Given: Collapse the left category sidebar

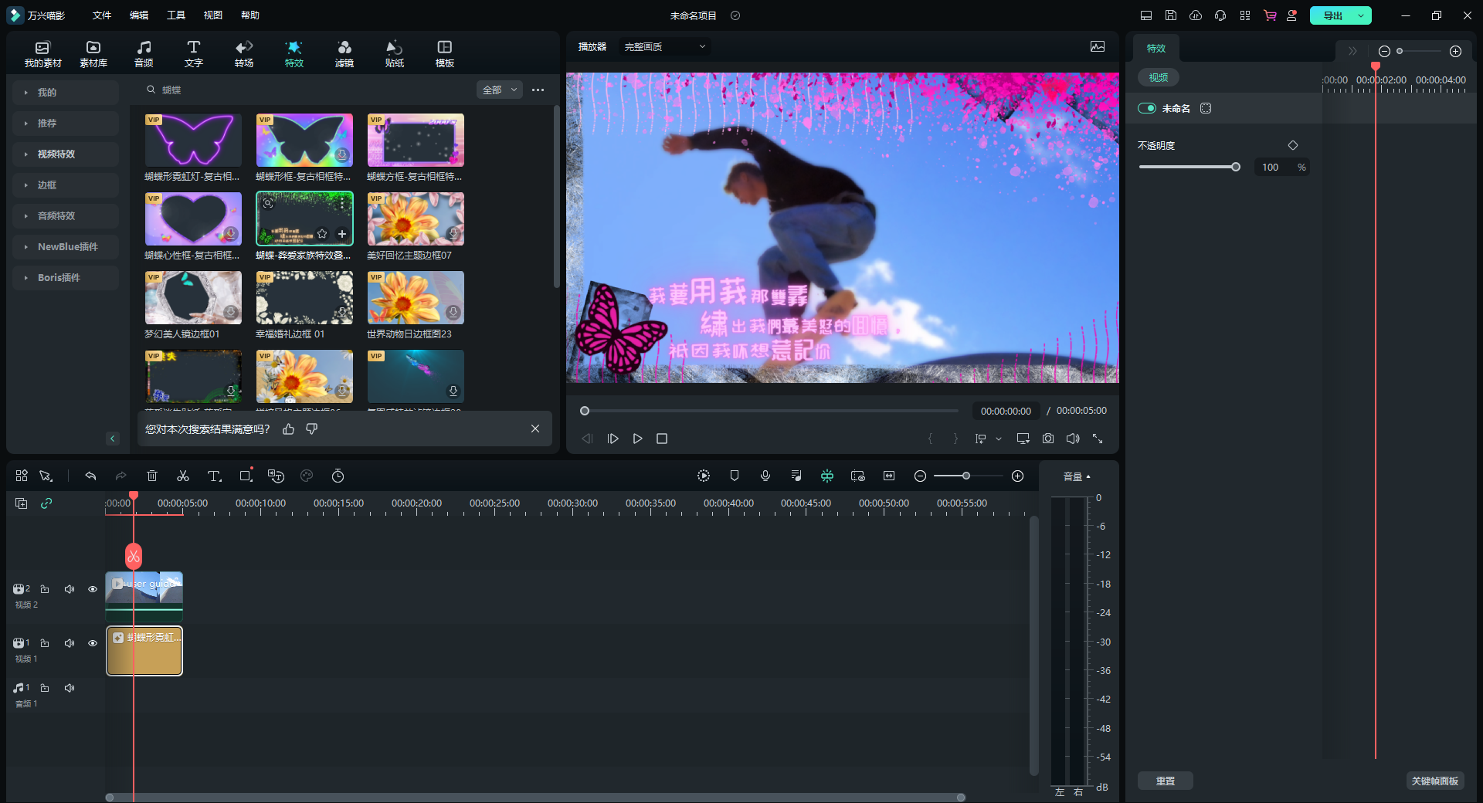Looking at the screenshot, I should (x=113, y=439).
